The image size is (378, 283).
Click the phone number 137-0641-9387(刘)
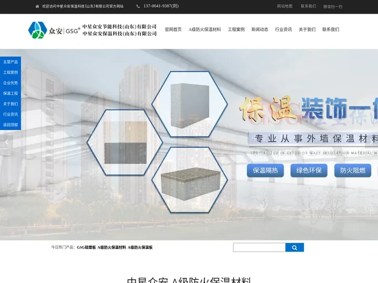(161, 6)
